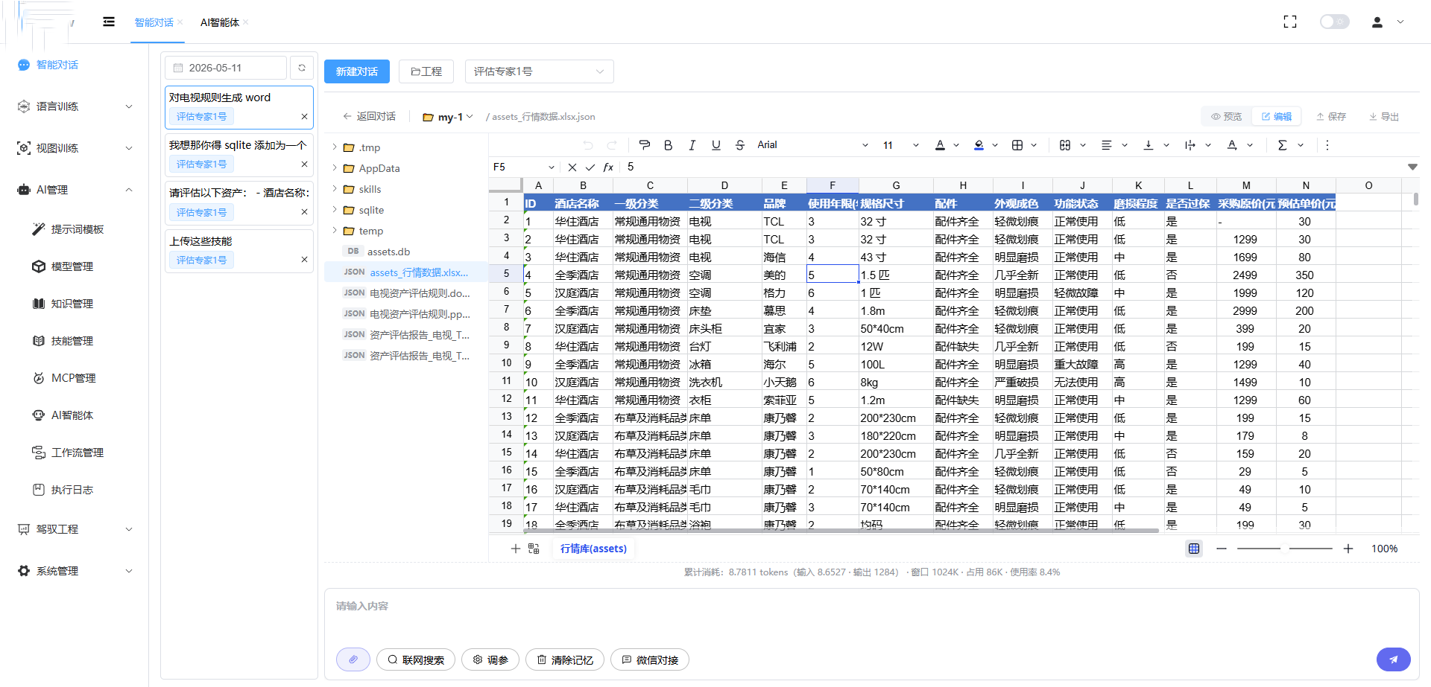
Task: Click the attachment paperclip icon
Action: click(353, 659)
